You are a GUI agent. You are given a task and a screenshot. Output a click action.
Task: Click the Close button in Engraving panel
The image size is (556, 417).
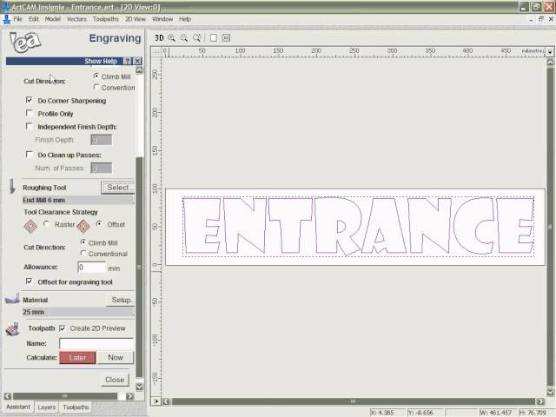tap(115, 380)
